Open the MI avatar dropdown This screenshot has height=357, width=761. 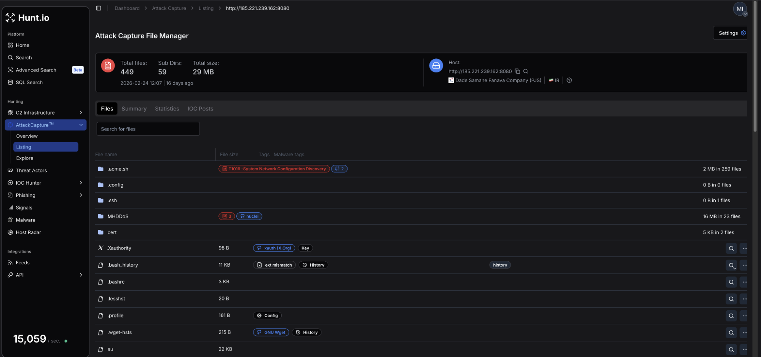[x=739, y=8]
